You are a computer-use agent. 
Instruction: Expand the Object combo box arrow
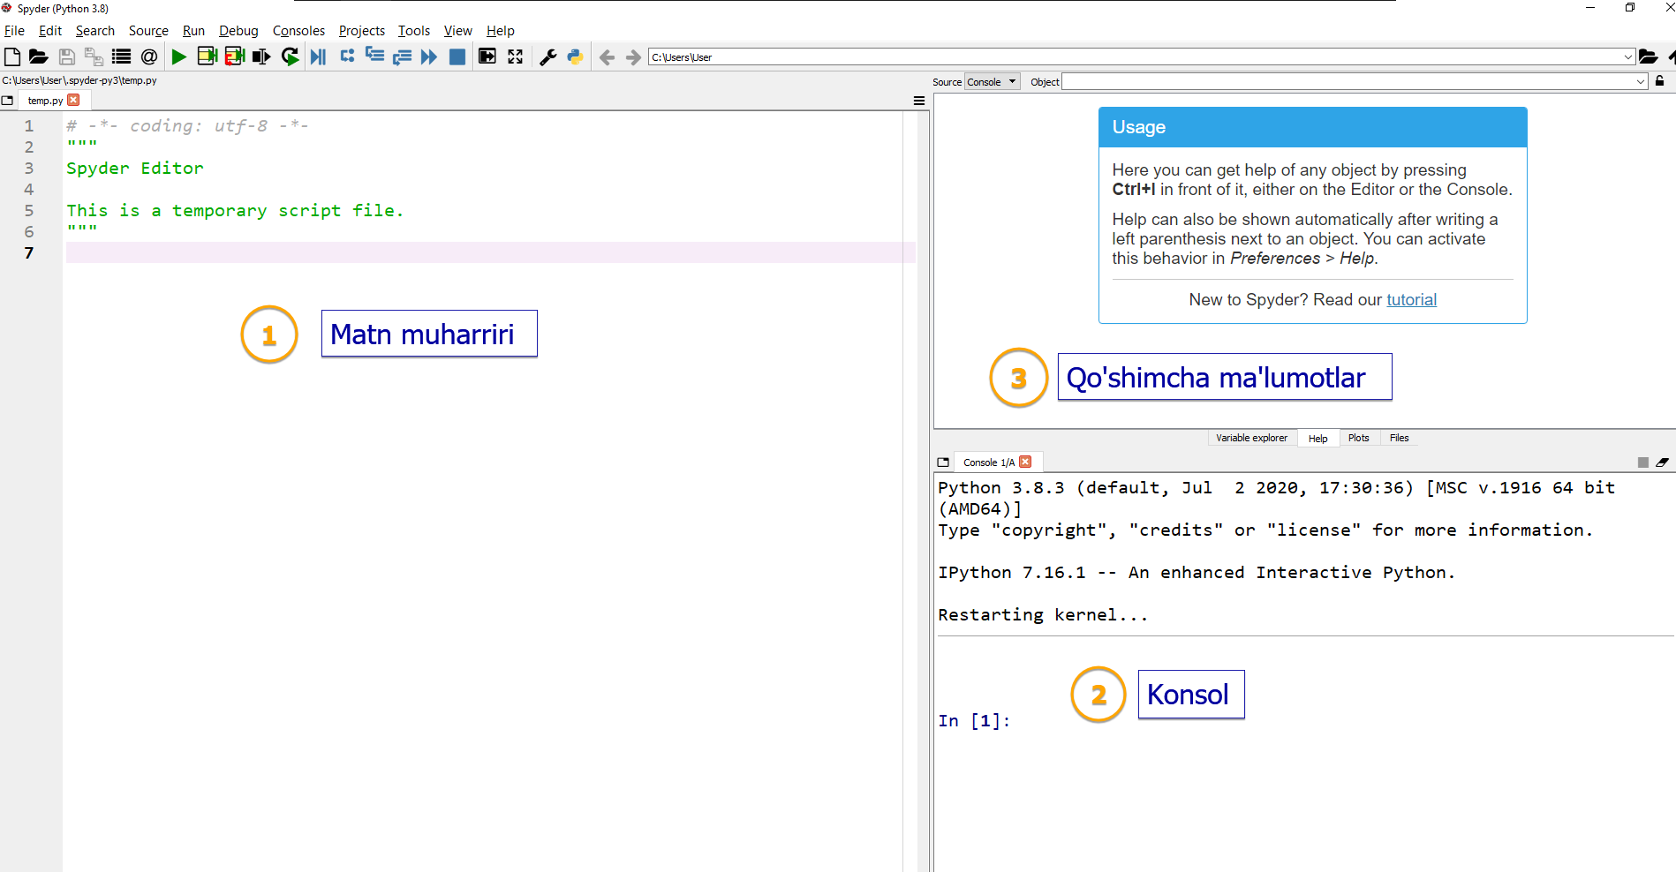coord(1641,82)
